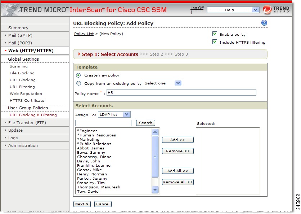Select *Engineer group in the list

point(87,131)
